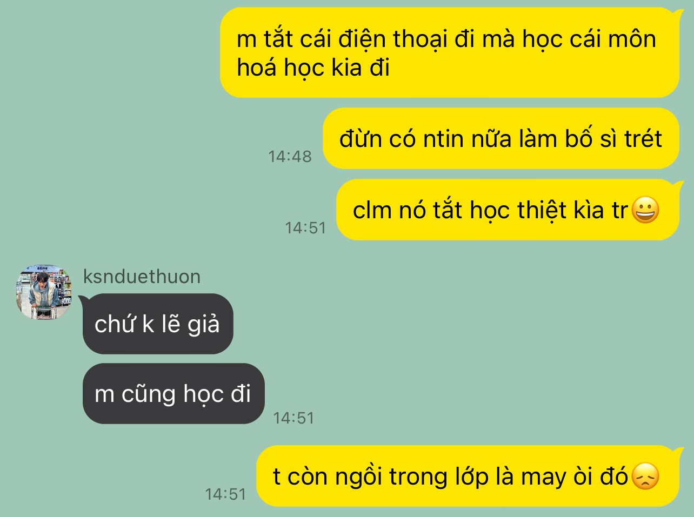Open ksnduethuon's profile picture

tap(44, 292)
